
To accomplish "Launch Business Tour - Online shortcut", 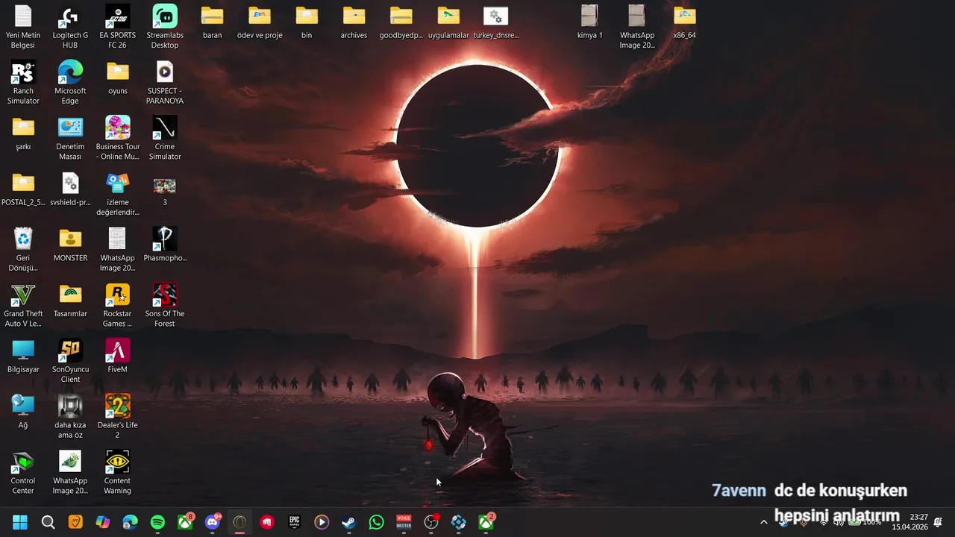I will (x=117, y=139).
